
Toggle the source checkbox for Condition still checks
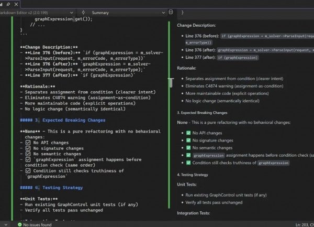(x=28, y=171)
